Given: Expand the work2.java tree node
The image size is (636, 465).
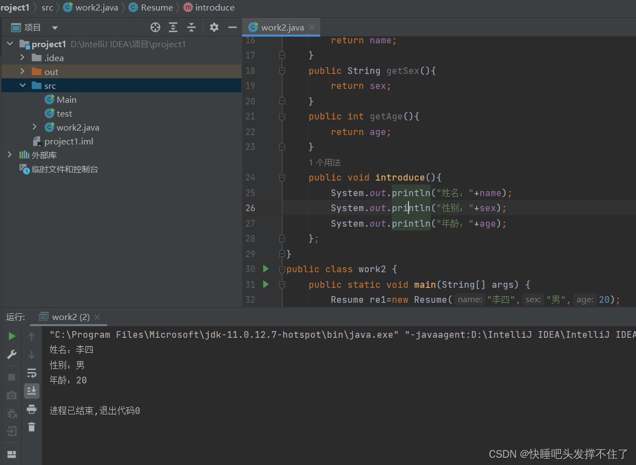Looking at the screenshot, I should point(34,127).
